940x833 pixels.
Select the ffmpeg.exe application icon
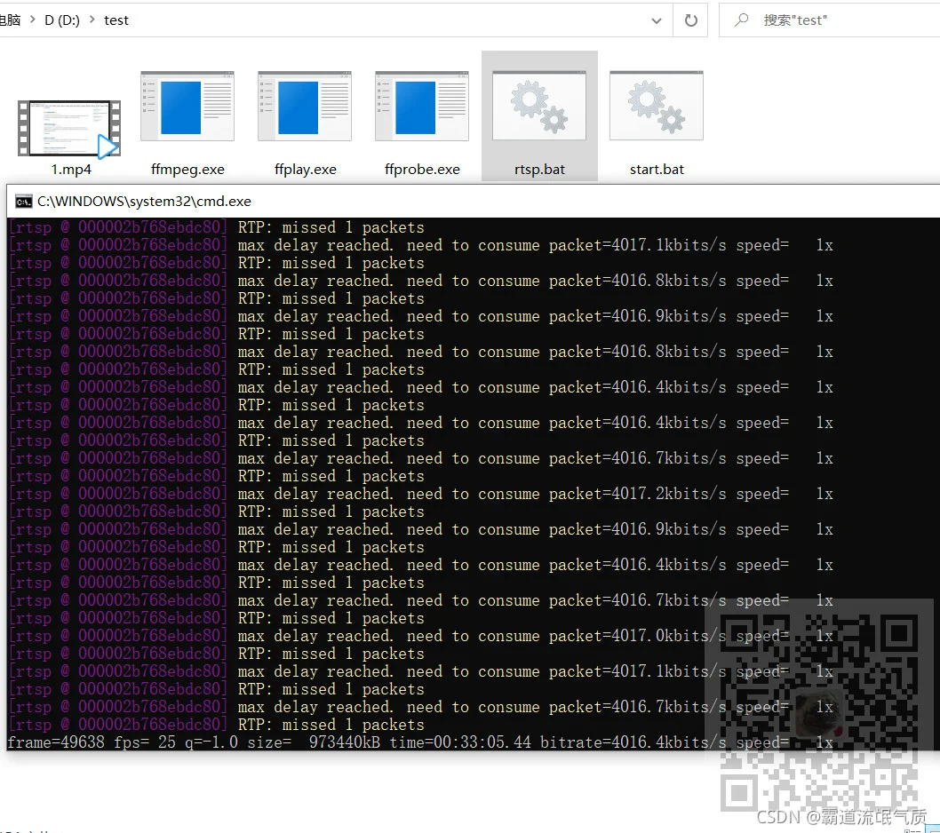(187, 106)
